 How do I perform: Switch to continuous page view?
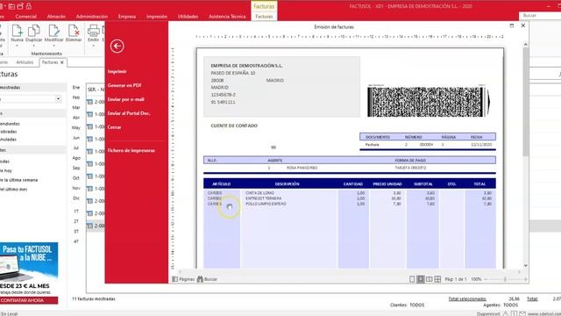[421, 279]
